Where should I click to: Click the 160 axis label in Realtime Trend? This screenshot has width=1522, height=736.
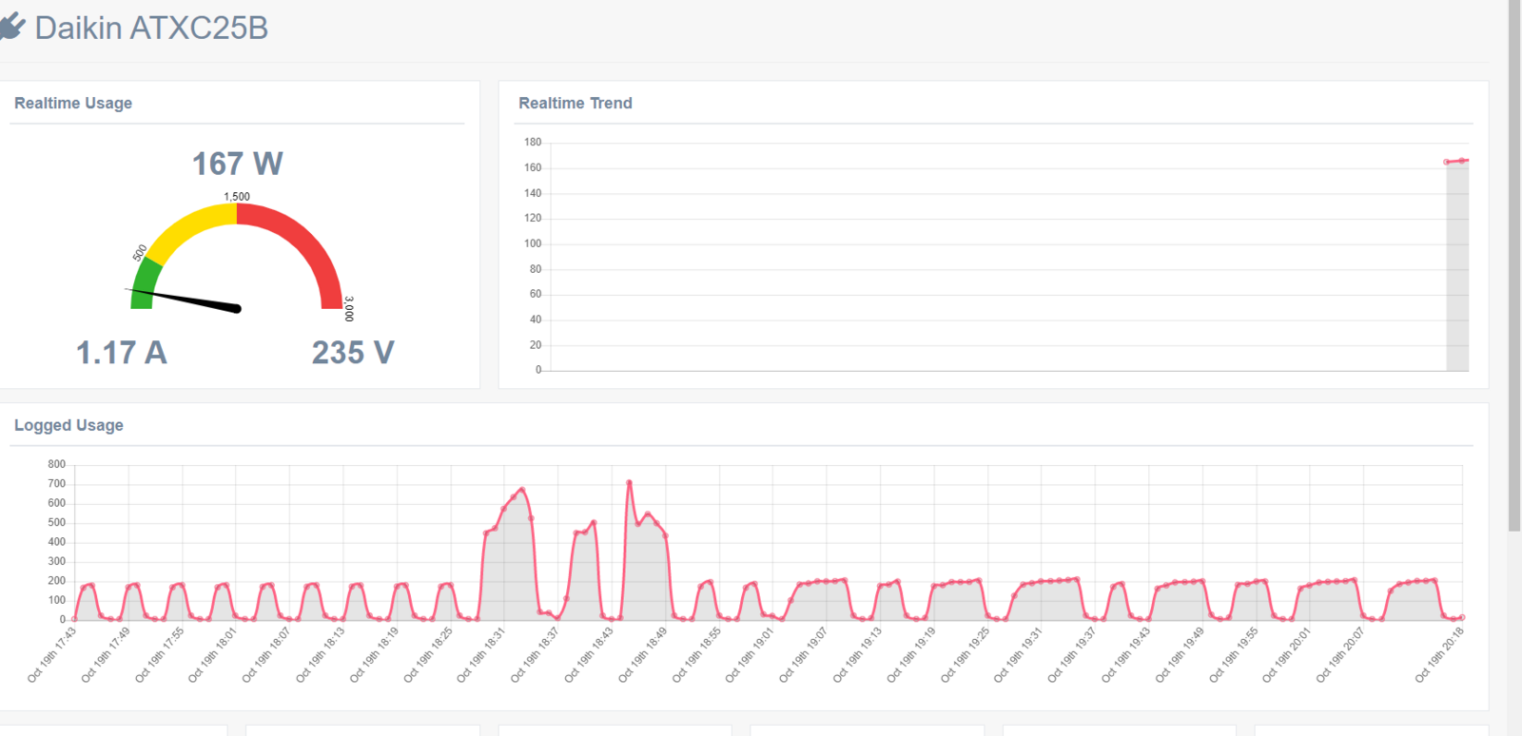coord(533,167)
